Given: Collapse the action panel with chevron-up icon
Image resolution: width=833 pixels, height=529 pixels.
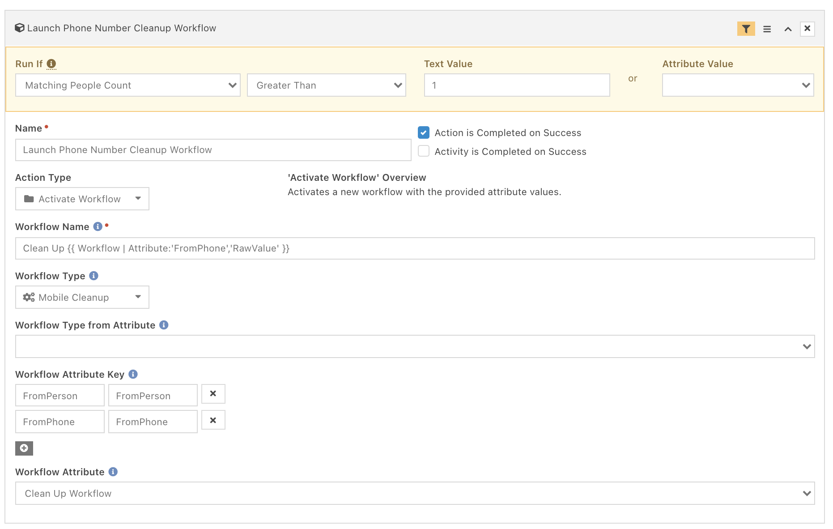Looking at the screenshot, I should (788, 29).
